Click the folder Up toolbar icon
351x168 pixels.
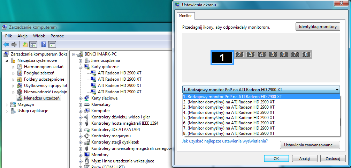click(25, 44)
